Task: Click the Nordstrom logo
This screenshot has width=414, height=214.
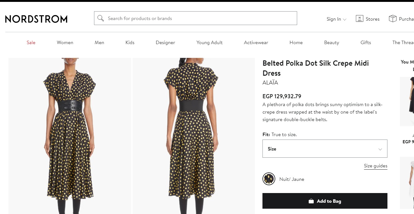Action: point(36,19)
